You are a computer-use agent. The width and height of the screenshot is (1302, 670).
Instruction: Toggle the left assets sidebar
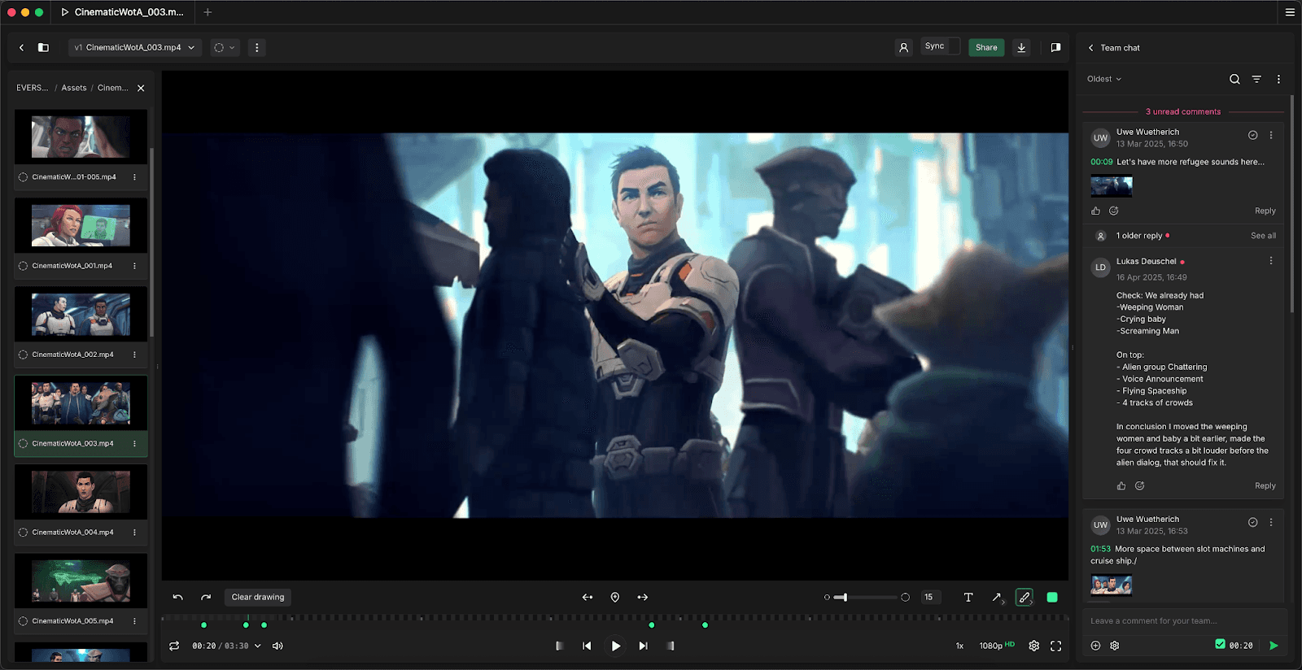tap(43, 47)
